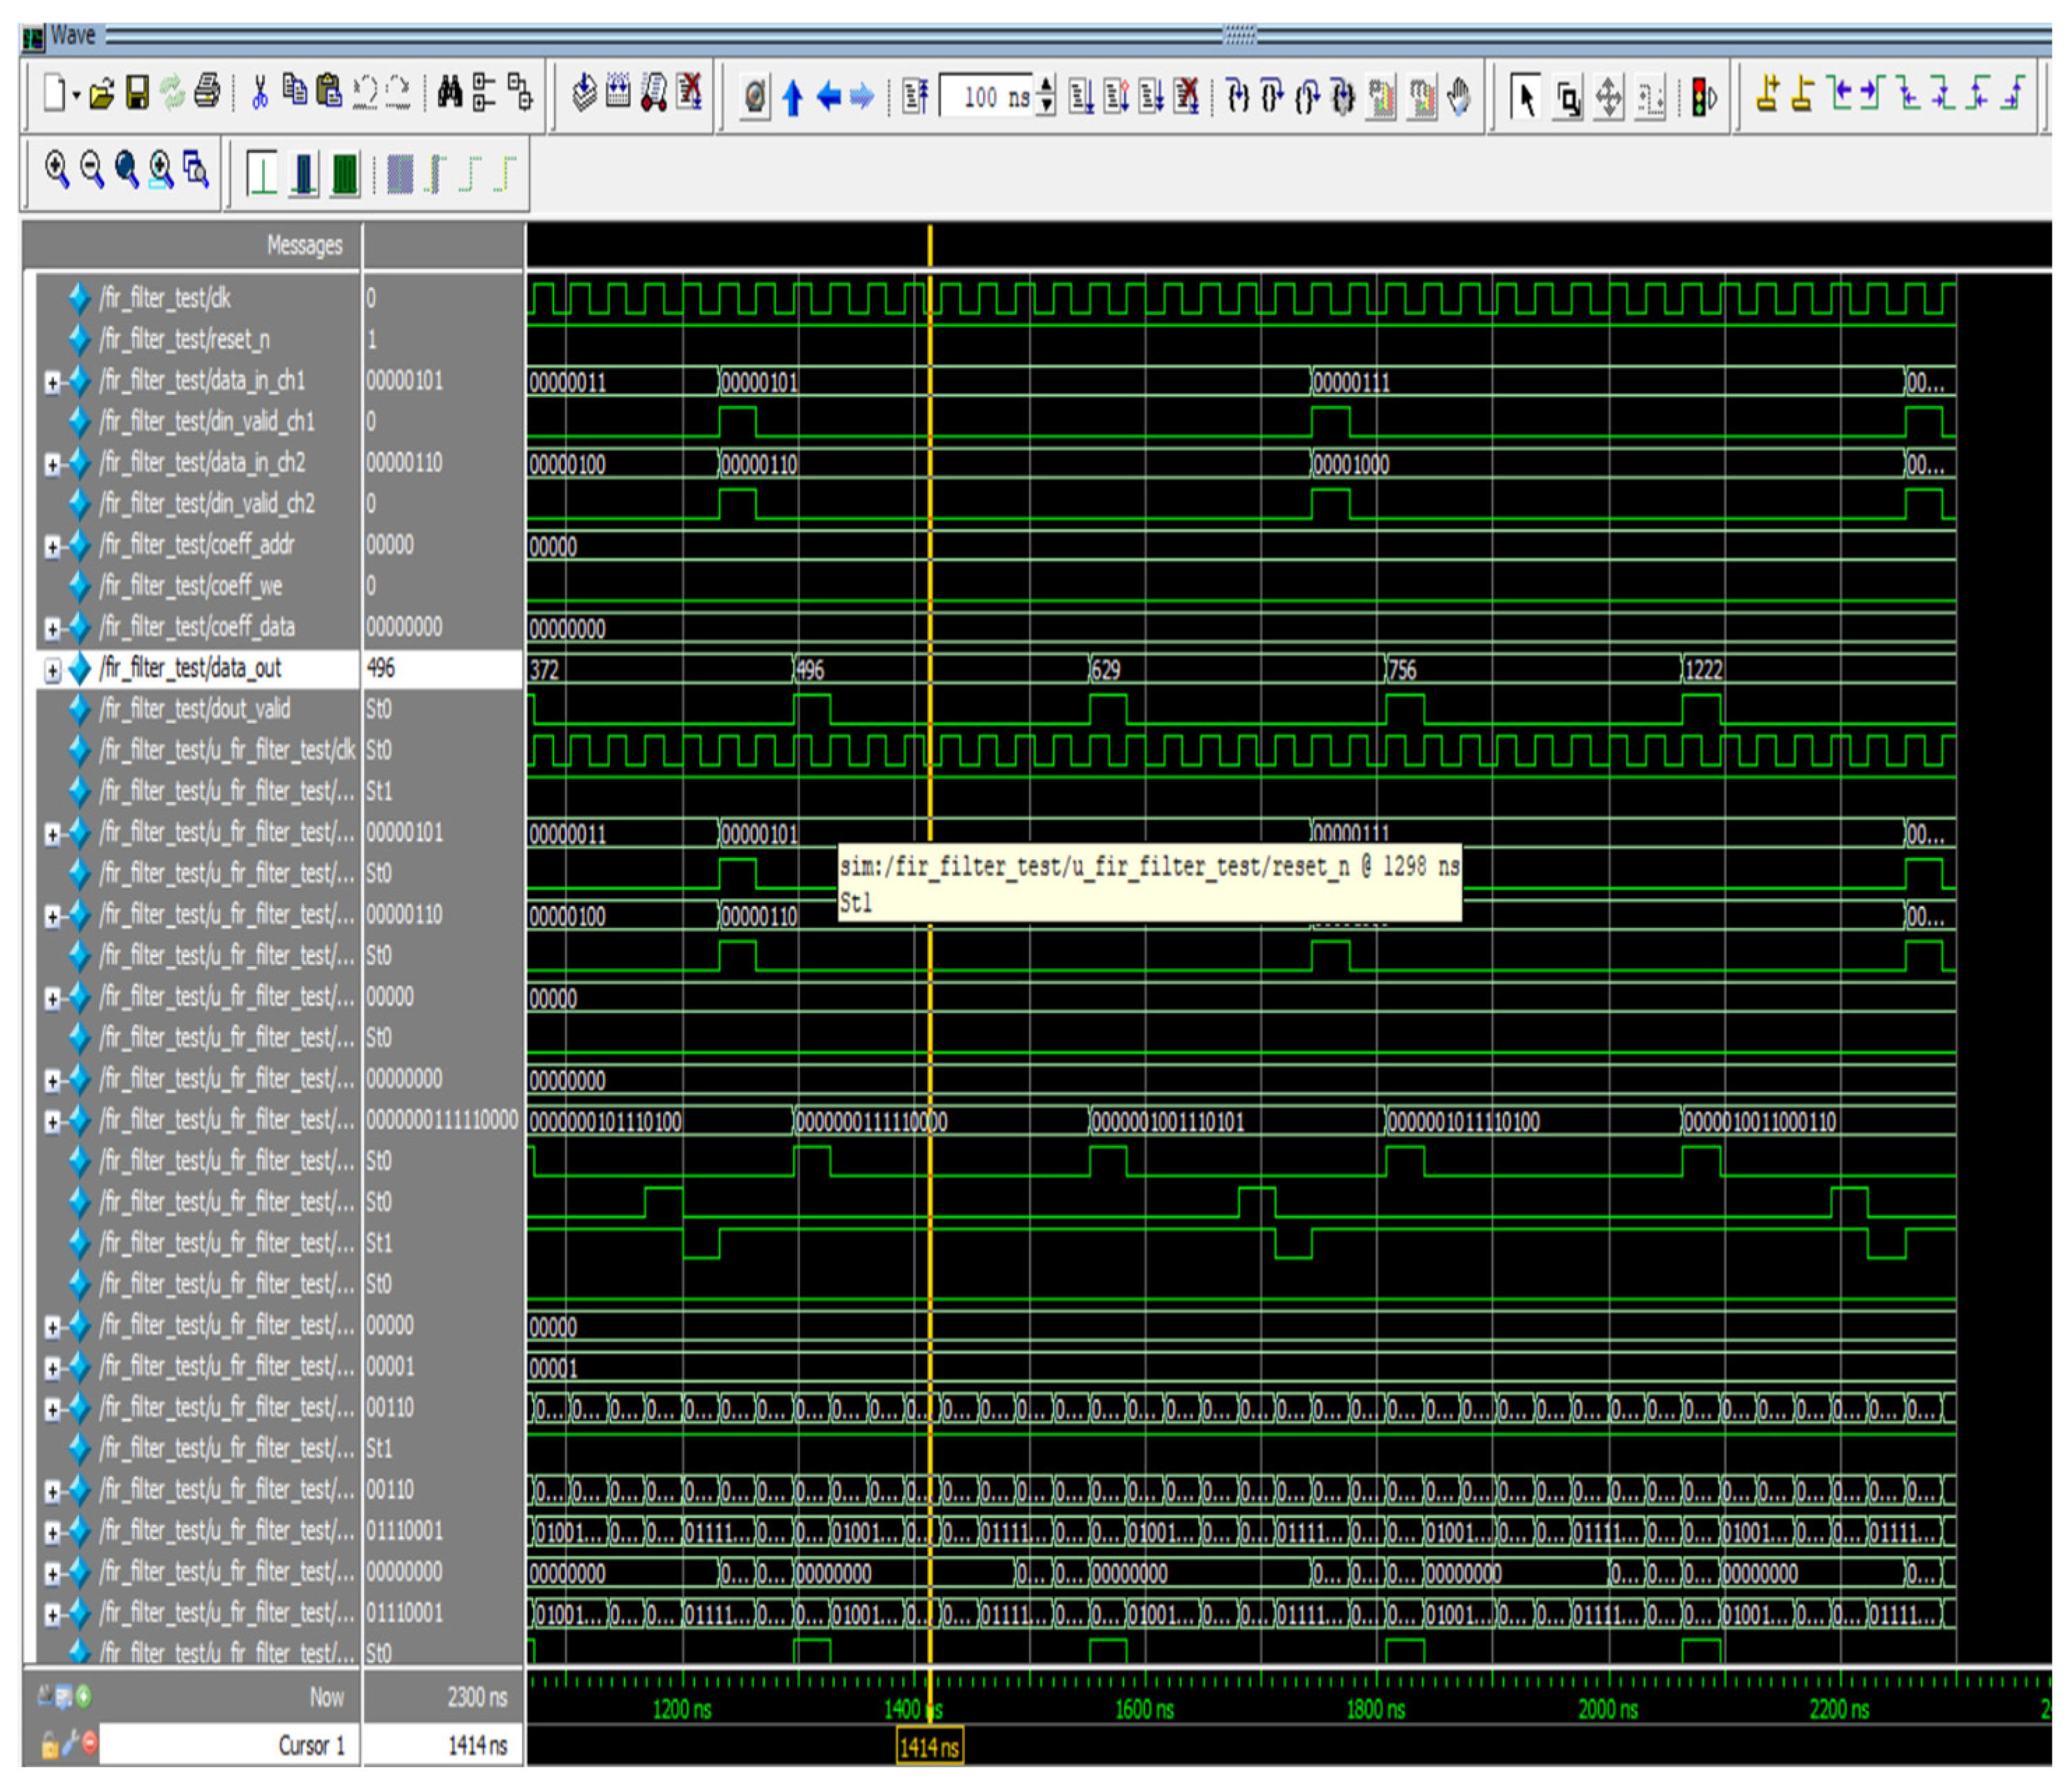Toggle the Zoom Mode cursor tool
The width and height of the screenshot is (2072, 1792).
1568,98
